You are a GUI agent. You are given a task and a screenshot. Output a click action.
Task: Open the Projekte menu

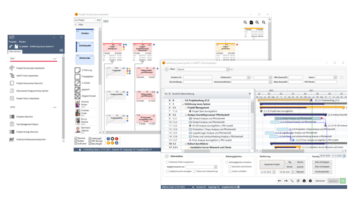tap(13, 42)
